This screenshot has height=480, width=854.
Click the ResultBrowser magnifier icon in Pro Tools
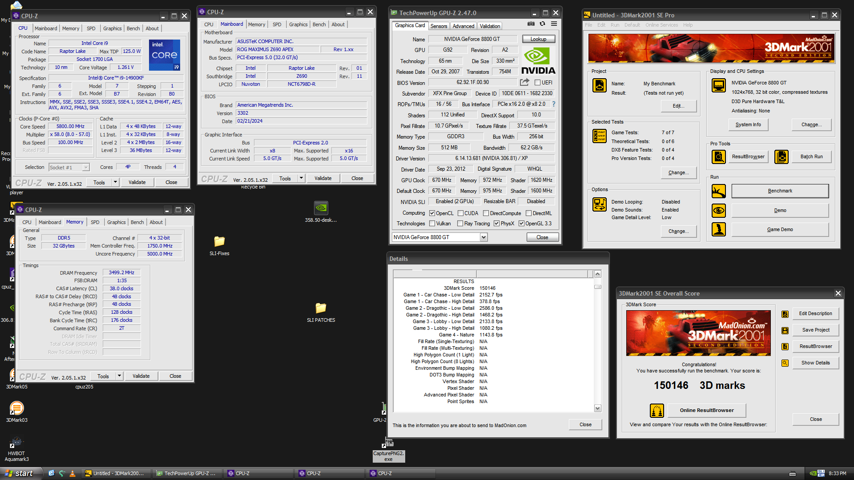click(x=719, y=157)
